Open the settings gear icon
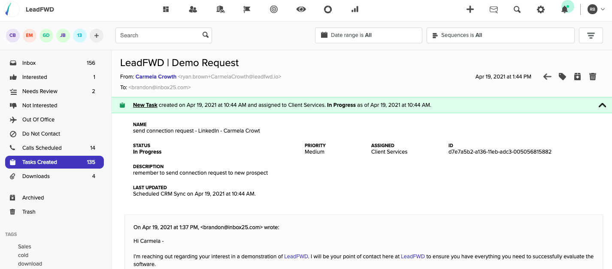This screenshot has height=269, width=612. 541,9
